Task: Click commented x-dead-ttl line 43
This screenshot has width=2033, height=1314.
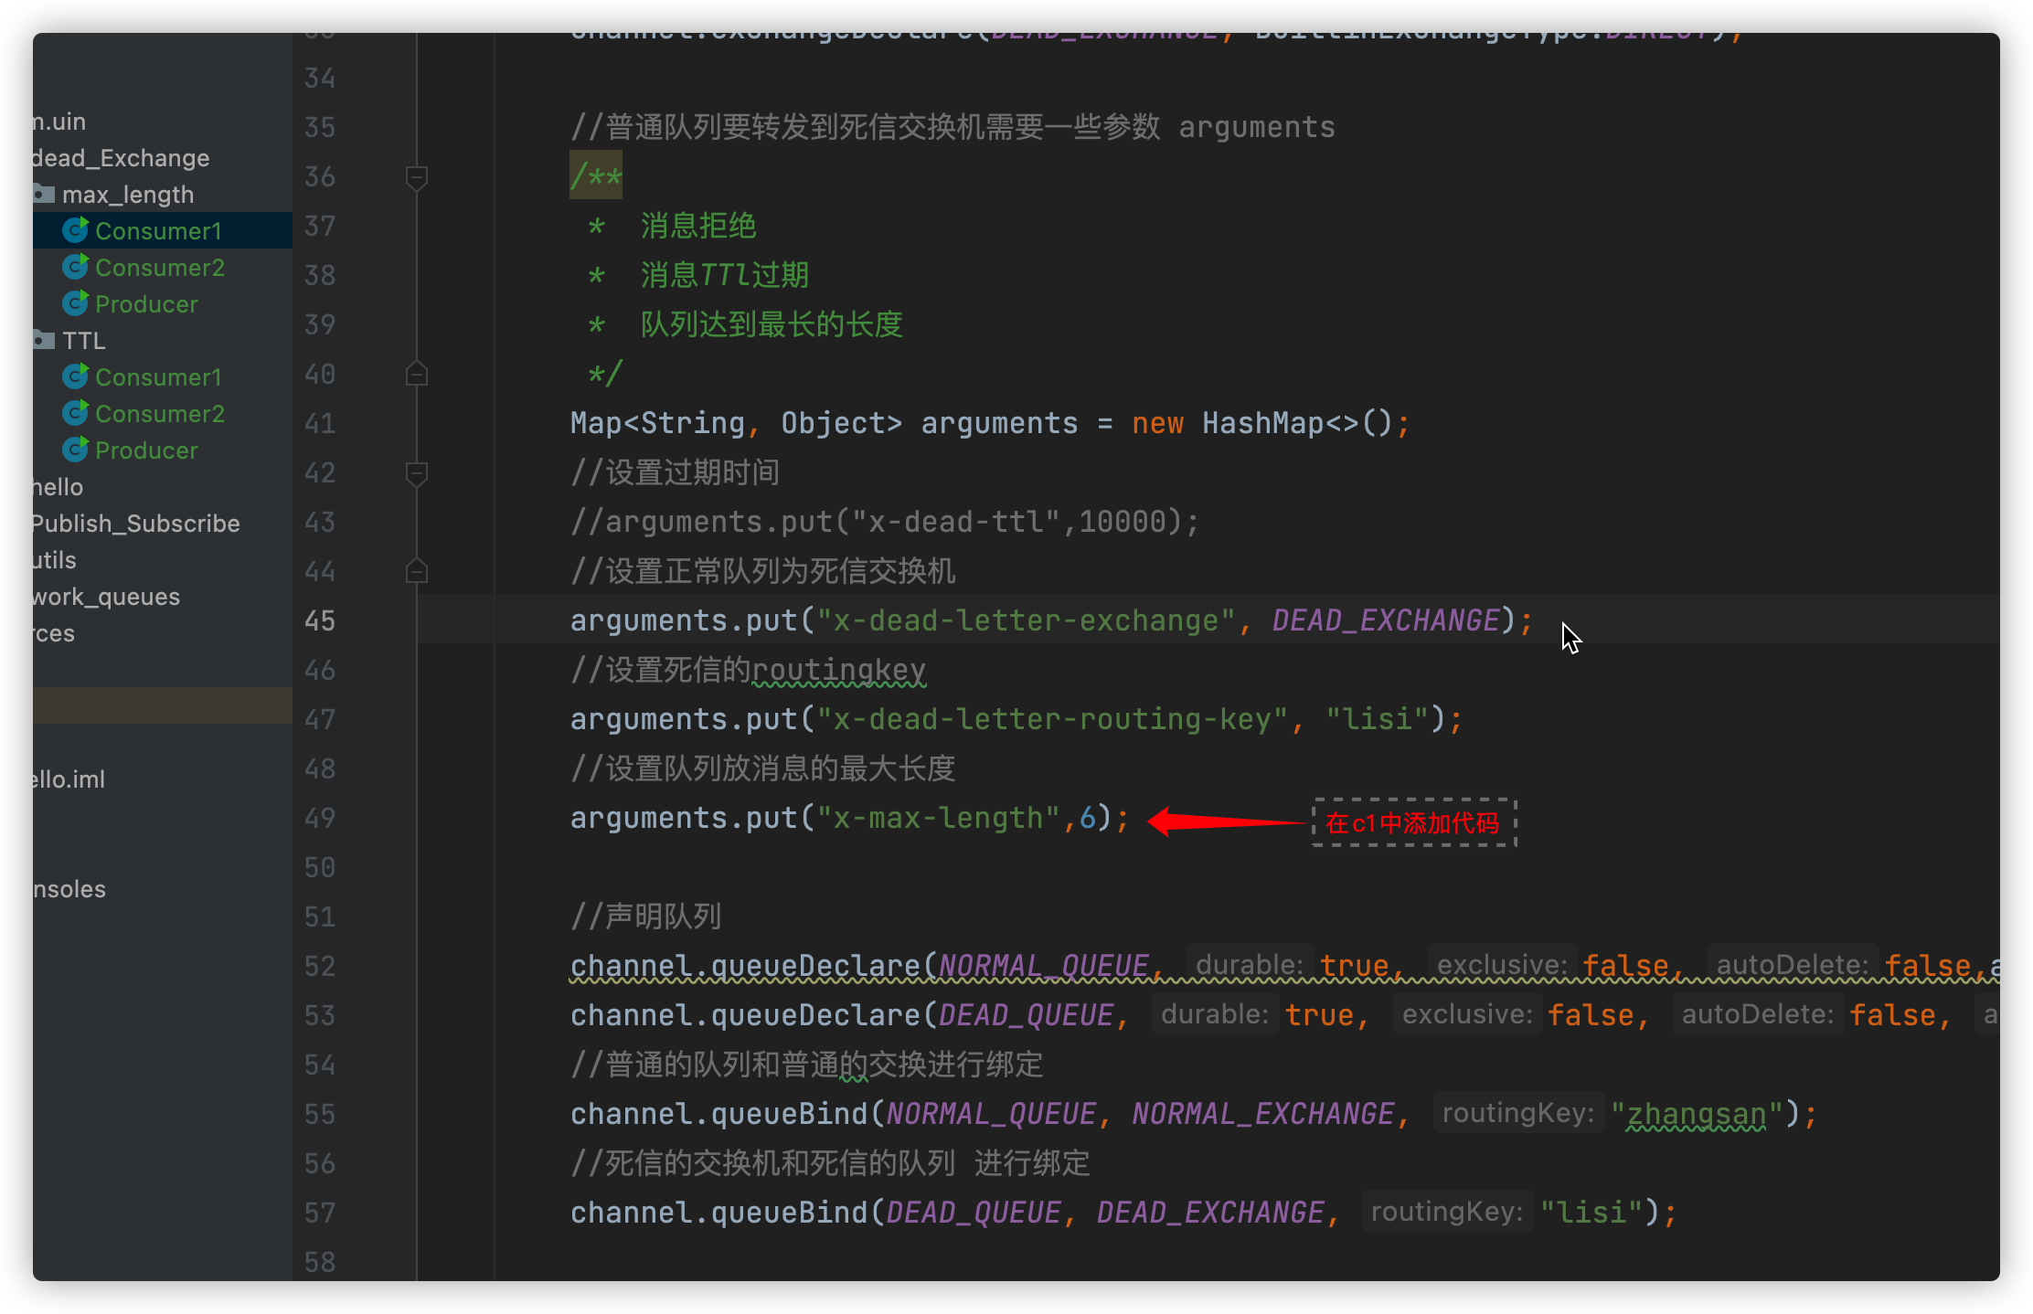Action: click(x=884, y=522)
